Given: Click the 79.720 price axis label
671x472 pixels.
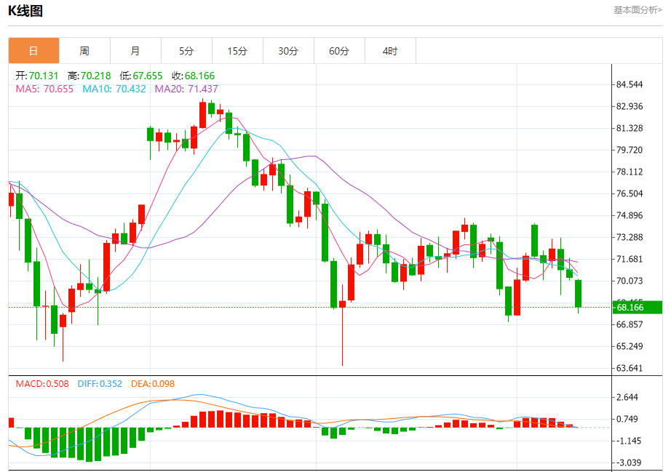Looking at the screenshot, I should click(x=630, y=150).
